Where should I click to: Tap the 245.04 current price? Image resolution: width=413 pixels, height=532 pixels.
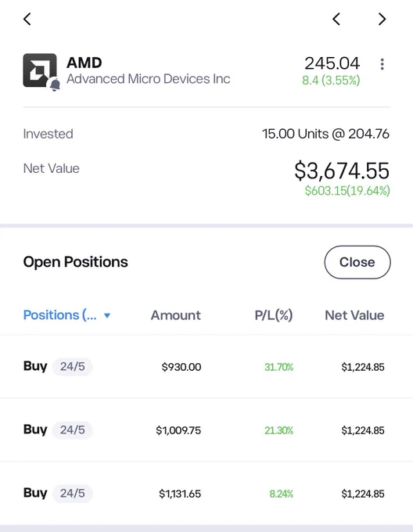[332, 63]
